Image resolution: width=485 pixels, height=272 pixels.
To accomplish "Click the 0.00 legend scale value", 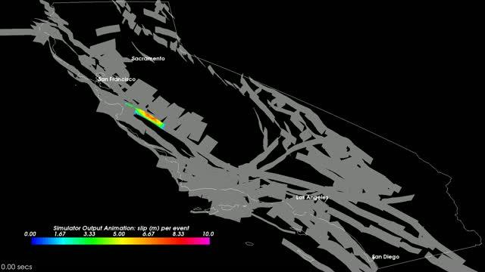I will point(30,234).
